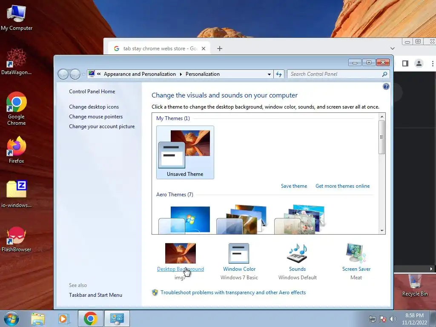Image resolution: width=436 pixels, height=327 pixels.
Task: Click the Personalization breadcrumb segment
Action: tap(202, 74)
